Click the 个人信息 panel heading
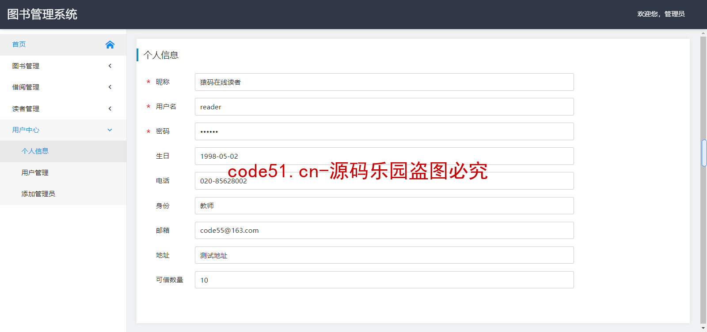The width and height of the screenshot is (707, 332). point(161,55)
